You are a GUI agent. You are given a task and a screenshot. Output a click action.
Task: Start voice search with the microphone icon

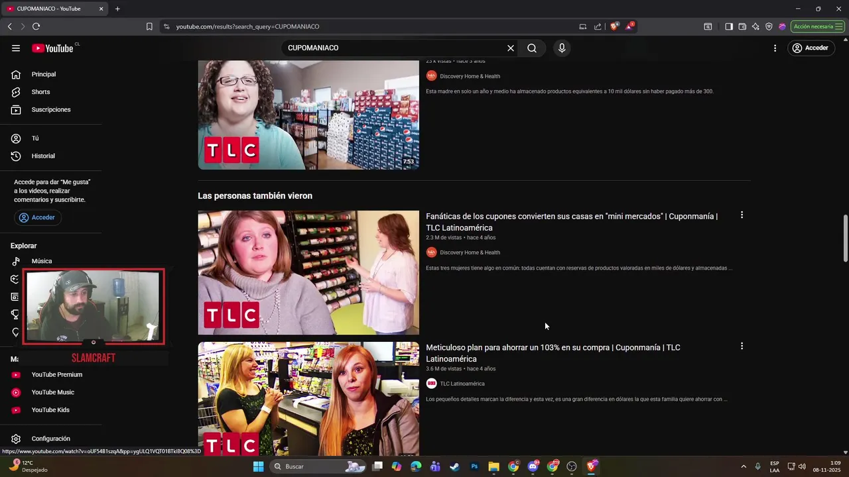tap(562, 48)
